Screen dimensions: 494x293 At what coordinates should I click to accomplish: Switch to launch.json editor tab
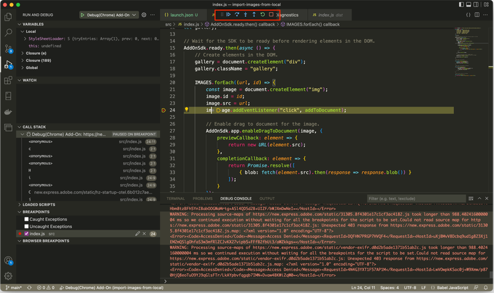point(183,14)
